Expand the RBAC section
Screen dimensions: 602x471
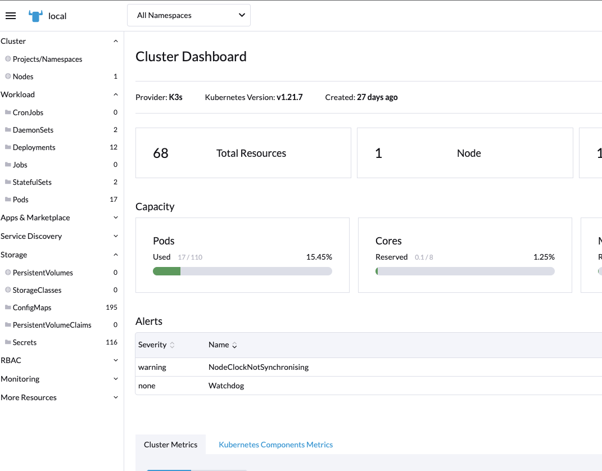tap(115, 360)
